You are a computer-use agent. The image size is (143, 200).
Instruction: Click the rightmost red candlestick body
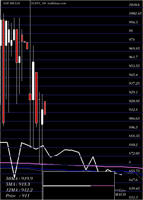click(x=45, y=108)
